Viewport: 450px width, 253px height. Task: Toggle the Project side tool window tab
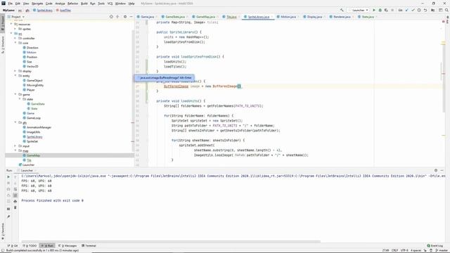click(x=3, y=23)
